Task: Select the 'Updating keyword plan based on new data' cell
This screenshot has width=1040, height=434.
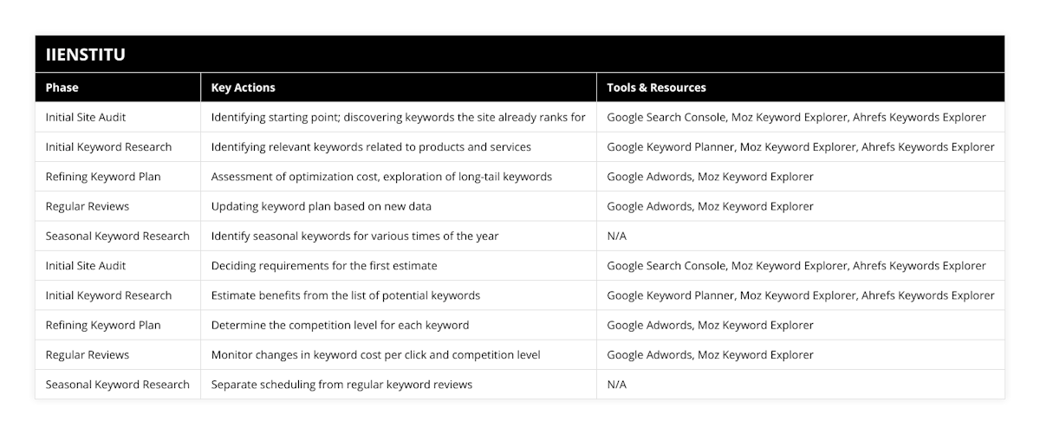Action: tap(322, 206)
